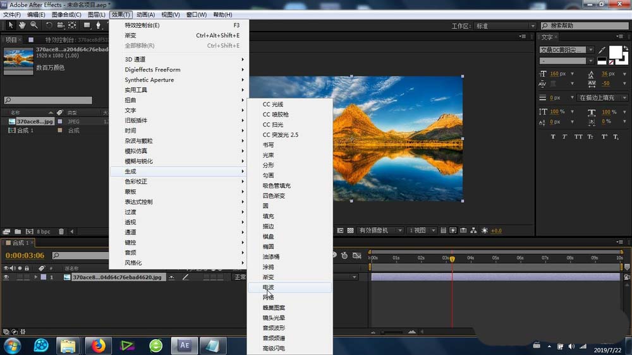Click the video column eye header in timeline

point(6,268)
